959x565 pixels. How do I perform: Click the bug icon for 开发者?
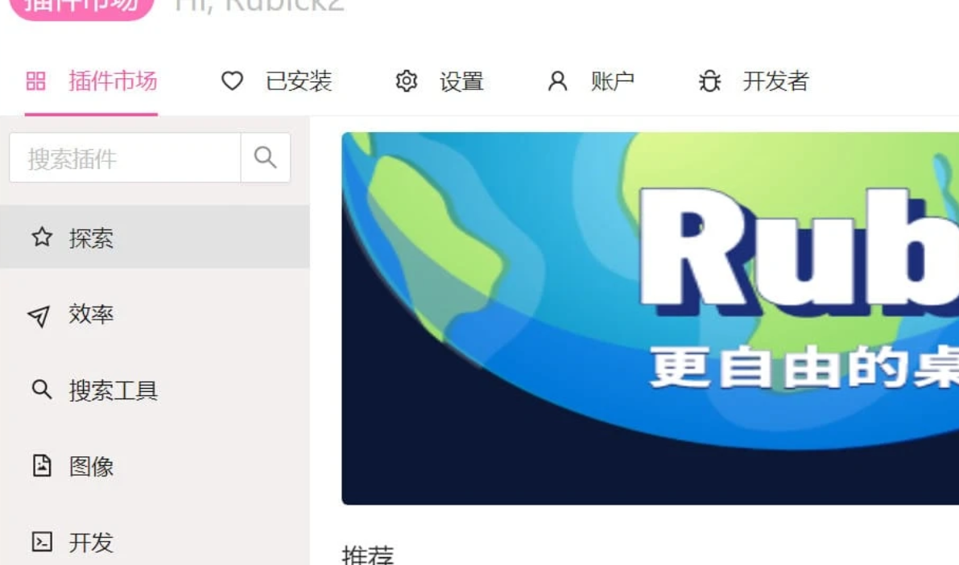[709, 80]
